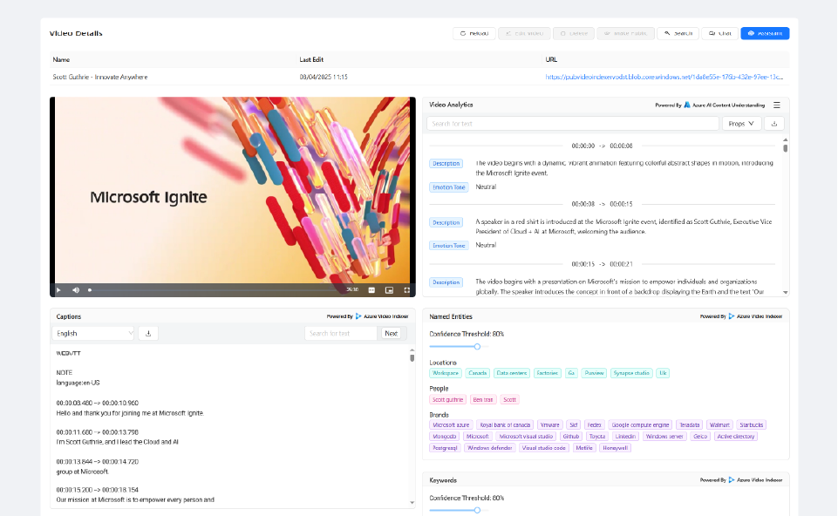Select the Toyota brand tag
Image resolution: width=838 pixels, height=516 pixels.
597,437
